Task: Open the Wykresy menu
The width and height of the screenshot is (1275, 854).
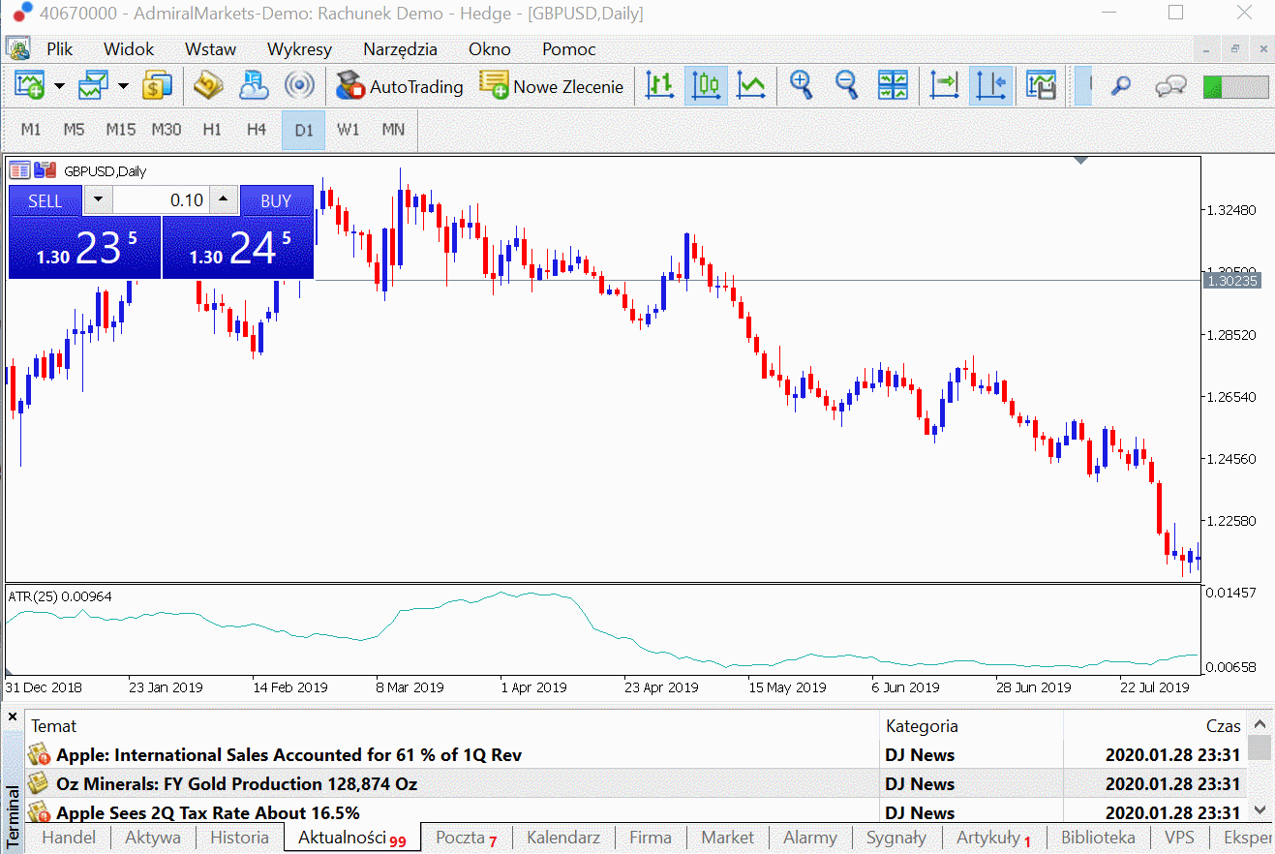Action: pyautogui.click(x=299, y=49)
